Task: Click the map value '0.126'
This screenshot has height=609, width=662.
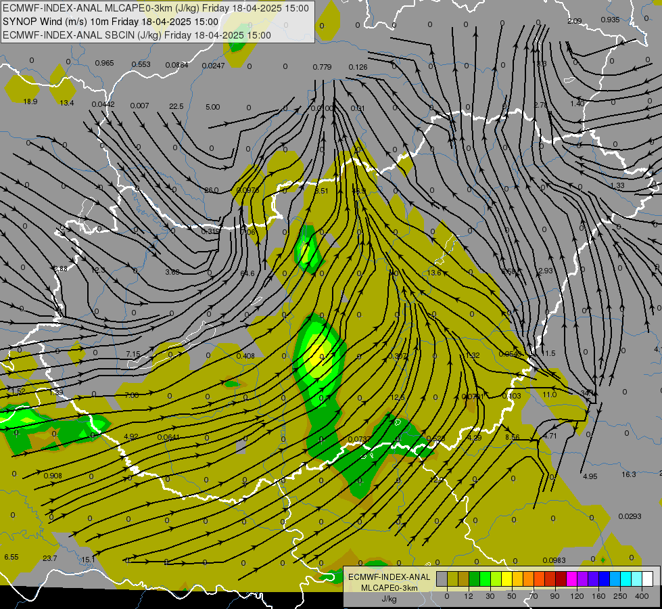Action: [358, 67]
